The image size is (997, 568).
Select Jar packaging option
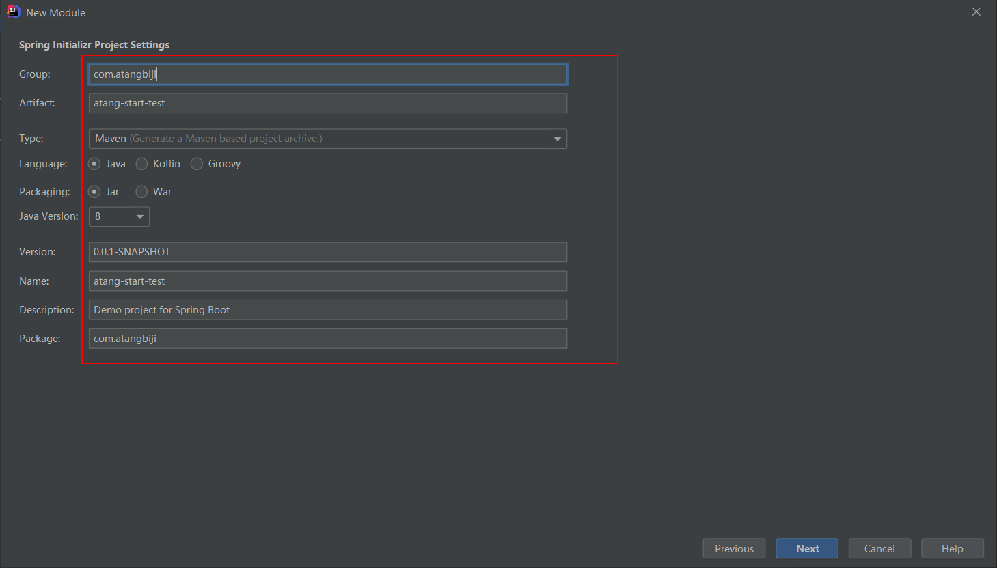click(x=95, y=192)
